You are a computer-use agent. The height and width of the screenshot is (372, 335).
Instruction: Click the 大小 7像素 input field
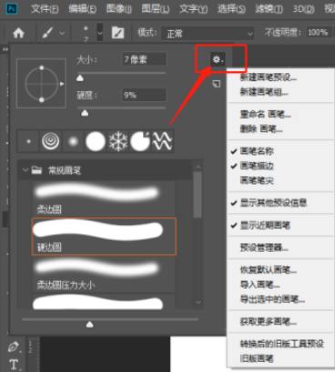point(144,59)
